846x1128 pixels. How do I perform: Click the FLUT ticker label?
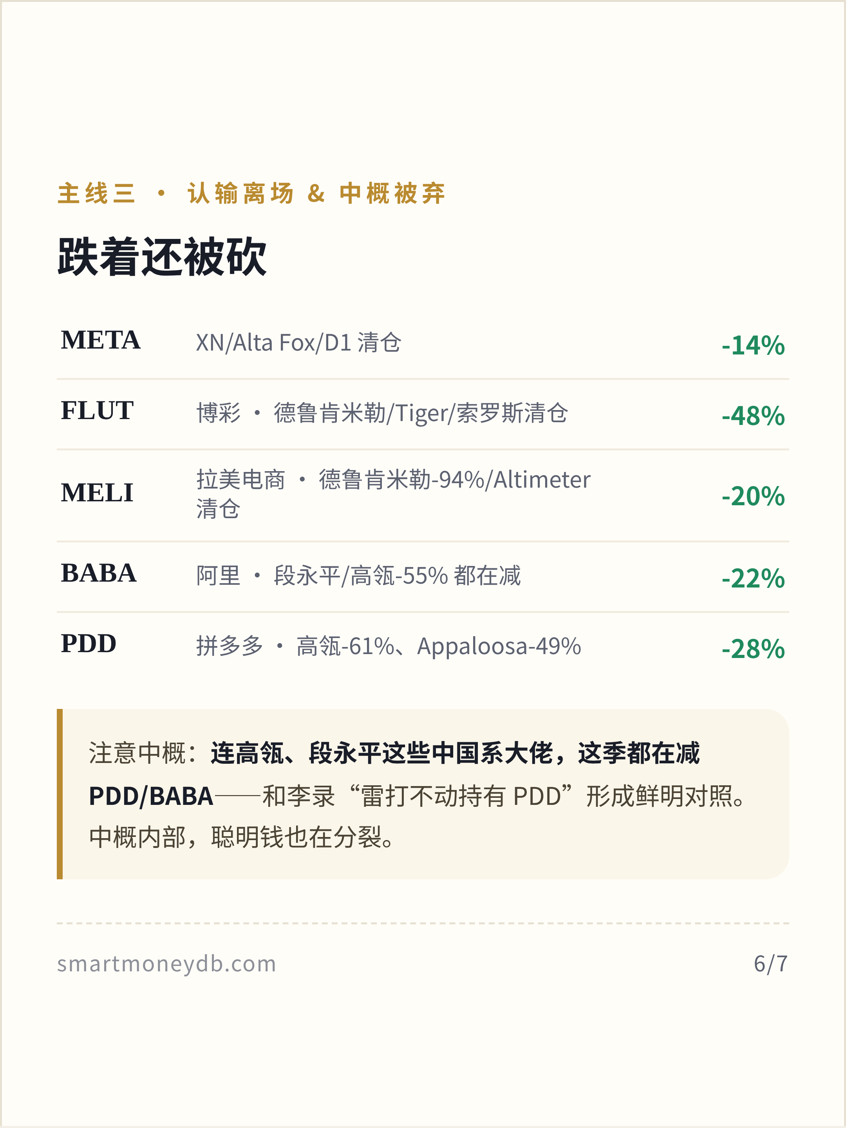(x=97, y=410)
